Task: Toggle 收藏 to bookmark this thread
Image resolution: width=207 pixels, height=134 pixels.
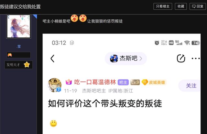Action: pos(181,6)
